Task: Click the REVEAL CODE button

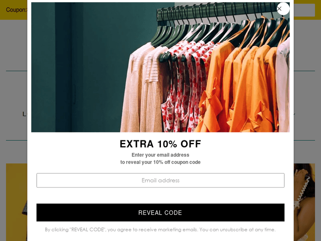Action: 160,213
